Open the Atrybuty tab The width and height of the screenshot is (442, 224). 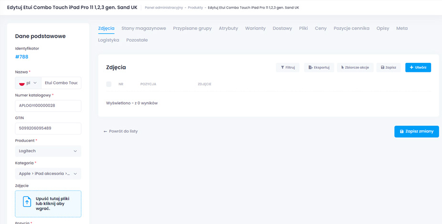228,29
